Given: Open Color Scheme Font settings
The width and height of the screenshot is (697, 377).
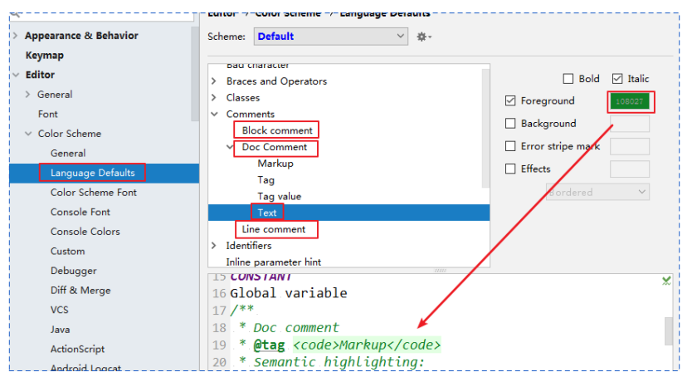Looking at the screenshot, I should (93, 193).
